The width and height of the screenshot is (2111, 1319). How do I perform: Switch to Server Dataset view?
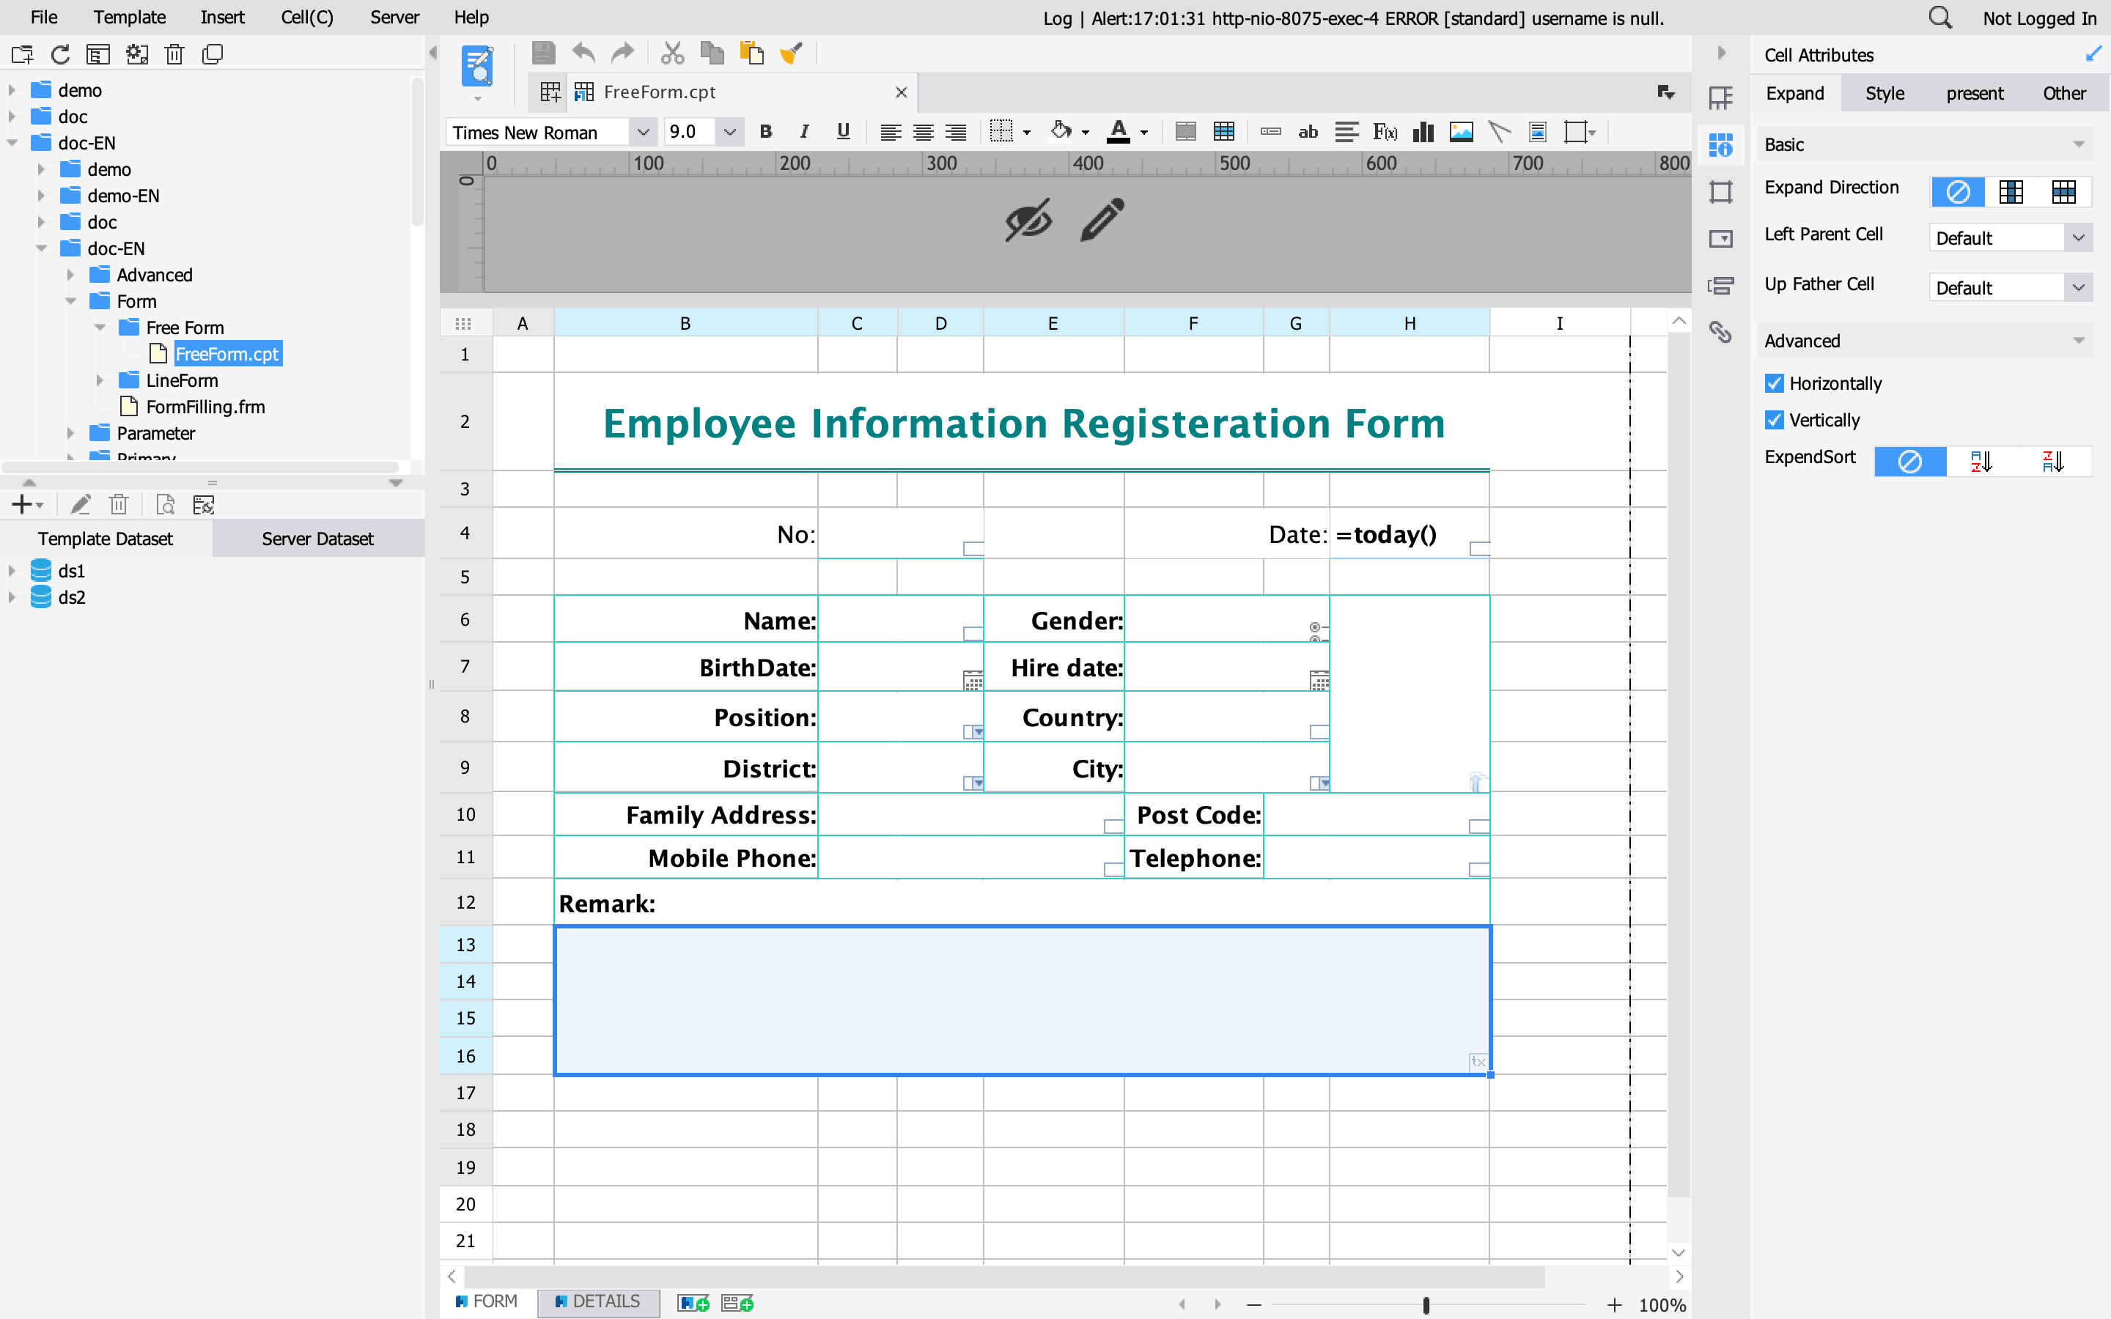[x=317, y=539]
